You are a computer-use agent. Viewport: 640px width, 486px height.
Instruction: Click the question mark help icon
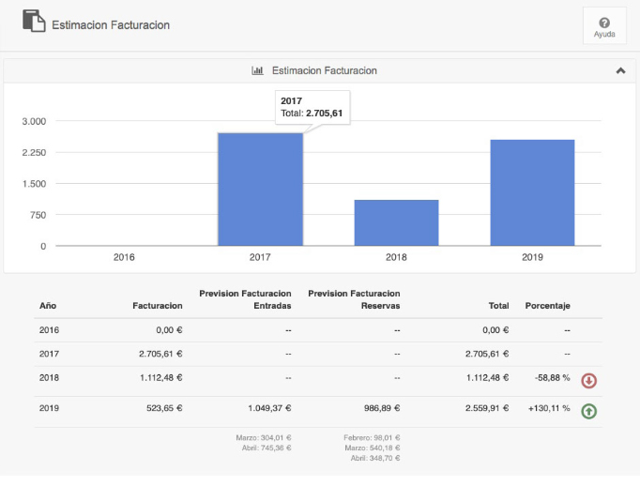(604, 22)
